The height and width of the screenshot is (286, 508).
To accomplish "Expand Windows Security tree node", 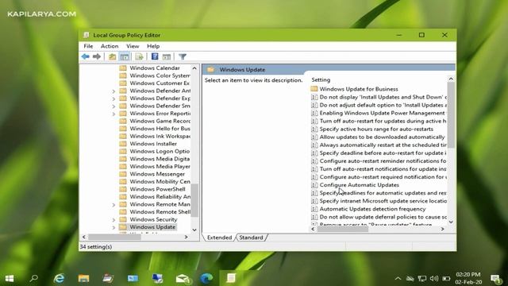I will [x=114, y=220].
